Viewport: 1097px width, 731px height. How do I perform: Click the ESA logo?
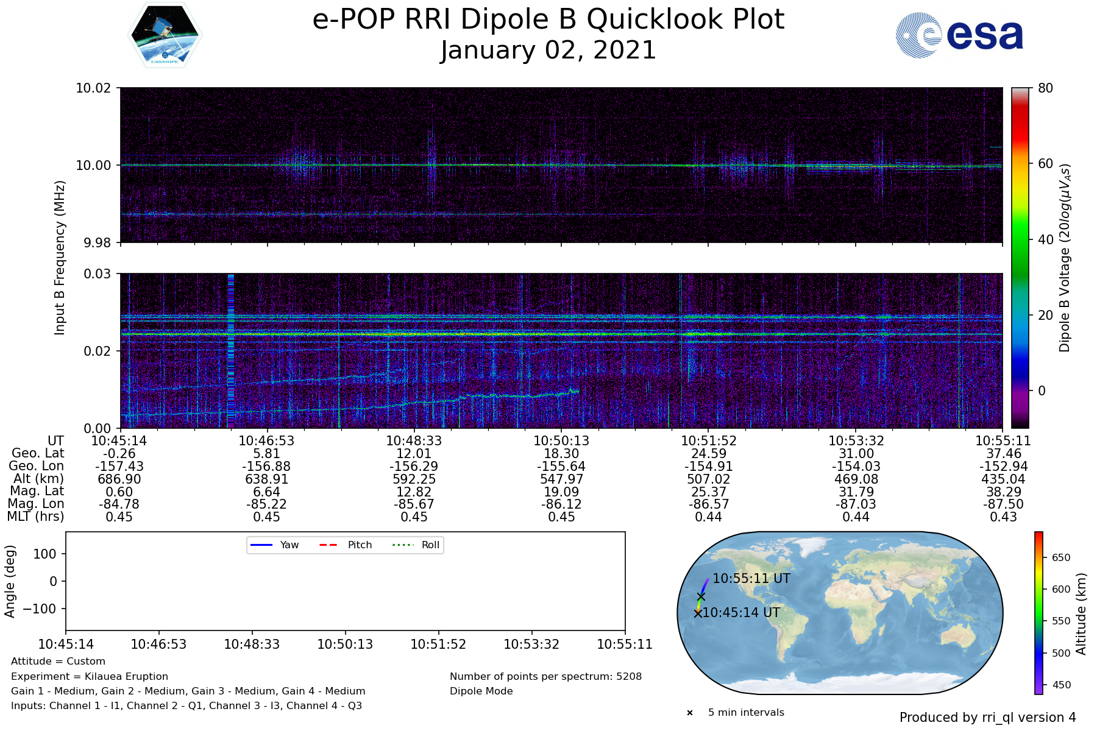[959, 36]
